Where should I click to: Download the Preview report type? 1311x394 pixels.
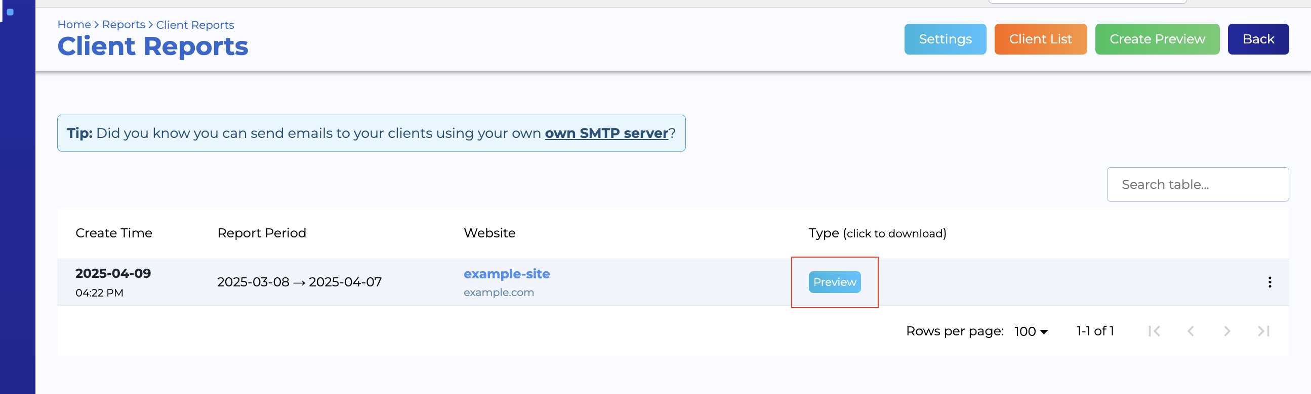tap(834, 282)
